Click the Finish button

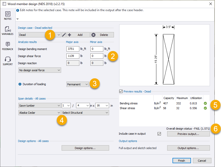[x=182, y=161]
